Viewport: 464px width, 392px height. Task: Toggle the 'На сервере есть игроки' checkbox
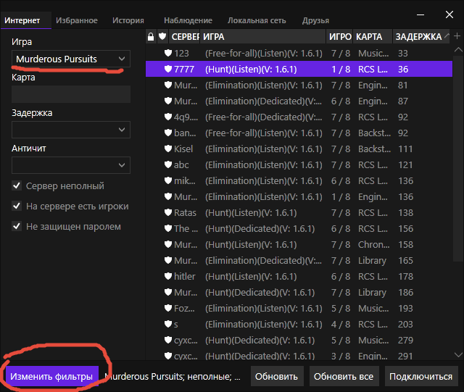tap(17, 206)
